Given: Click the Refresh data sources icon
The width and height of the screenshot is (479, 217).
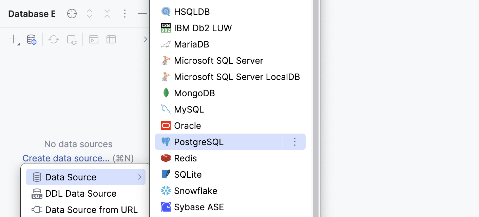Looking at the screenshot, I should click(53, 39).
